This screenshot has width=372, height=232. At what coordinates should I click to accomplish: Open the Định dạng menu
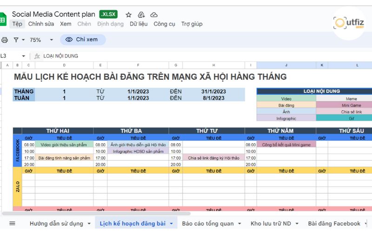(x=110, y=24)
